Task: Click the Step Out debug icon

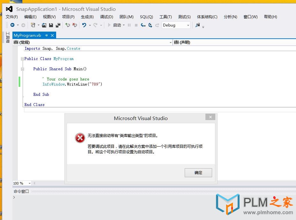Action: [x=157, y=25]
